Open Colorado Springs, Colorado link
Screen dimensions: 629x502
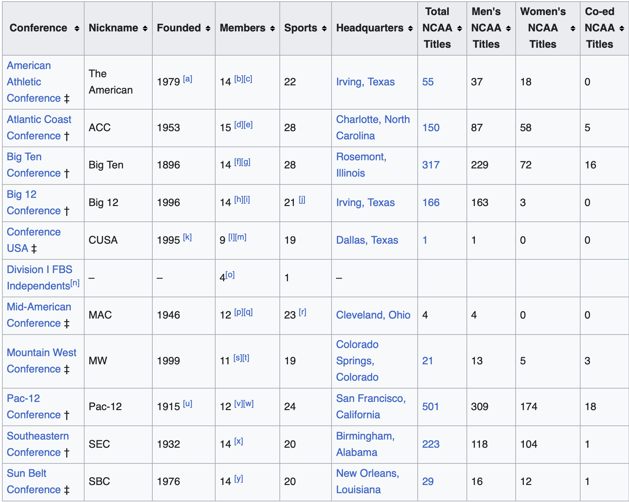[357, 361]
